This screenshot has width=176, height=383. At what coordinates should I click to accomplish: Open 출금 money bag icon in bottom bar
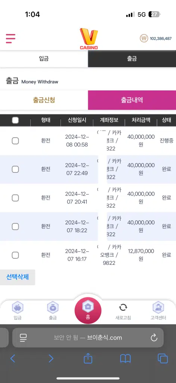click(53, 307)
